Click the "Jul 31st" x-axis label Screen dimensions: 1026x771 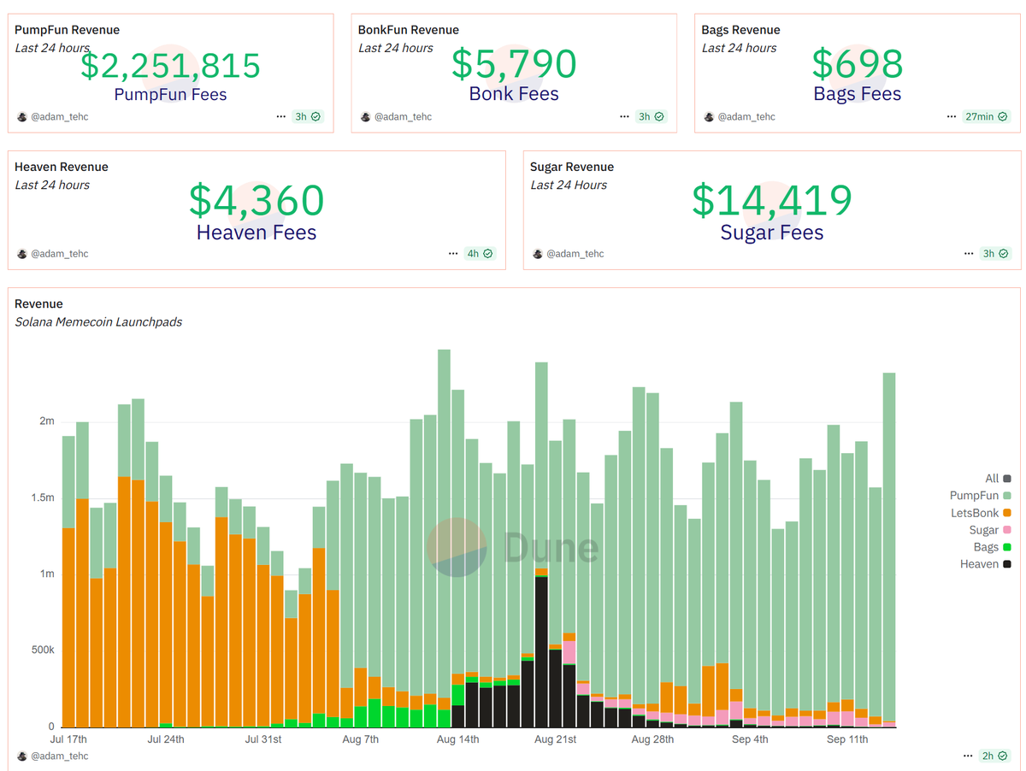pos(263,739)
